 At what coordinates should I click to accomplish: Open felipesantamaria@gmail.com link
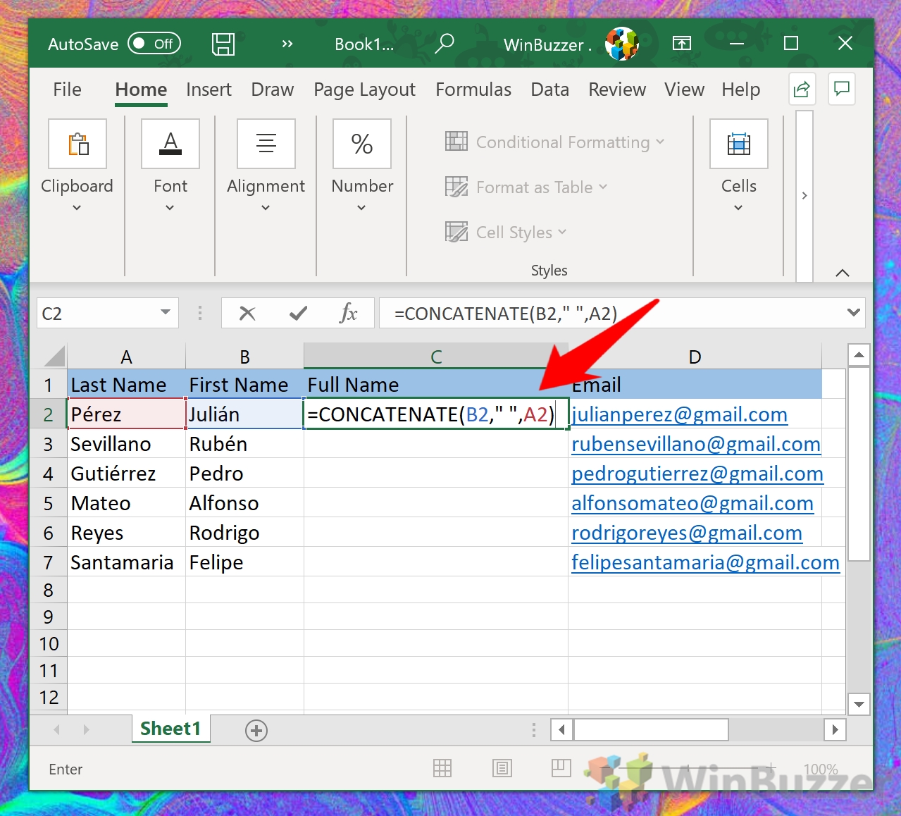[705, 562]
